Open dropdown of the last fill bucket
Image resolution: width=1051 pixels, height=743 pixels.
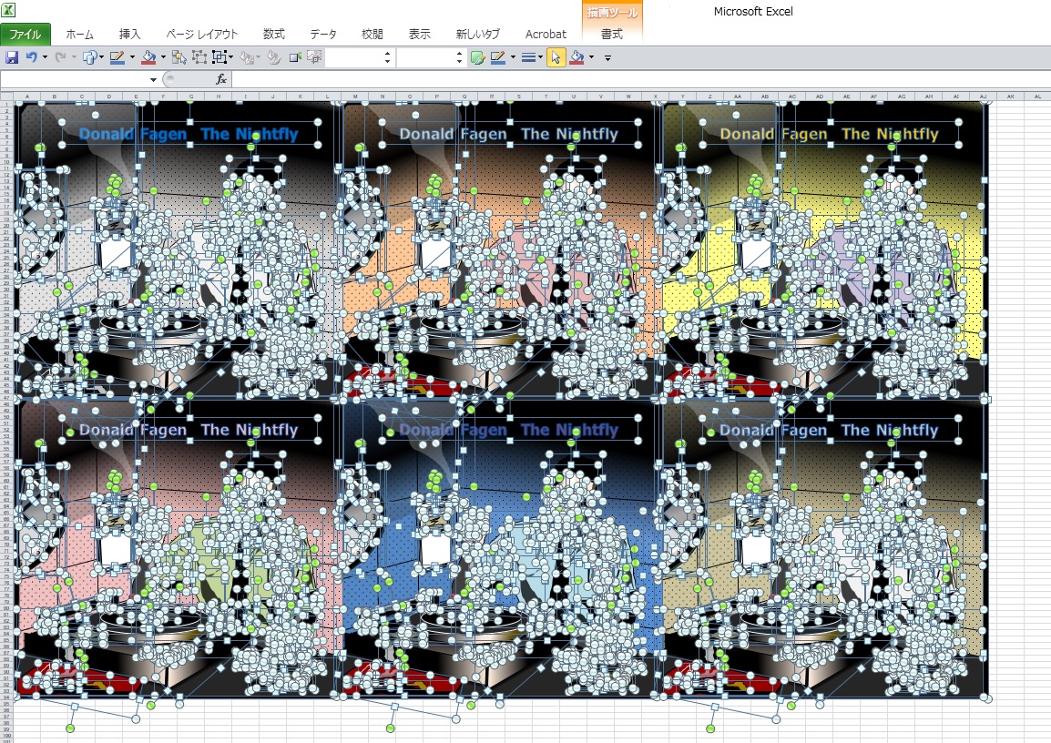(x=591, y=57)
